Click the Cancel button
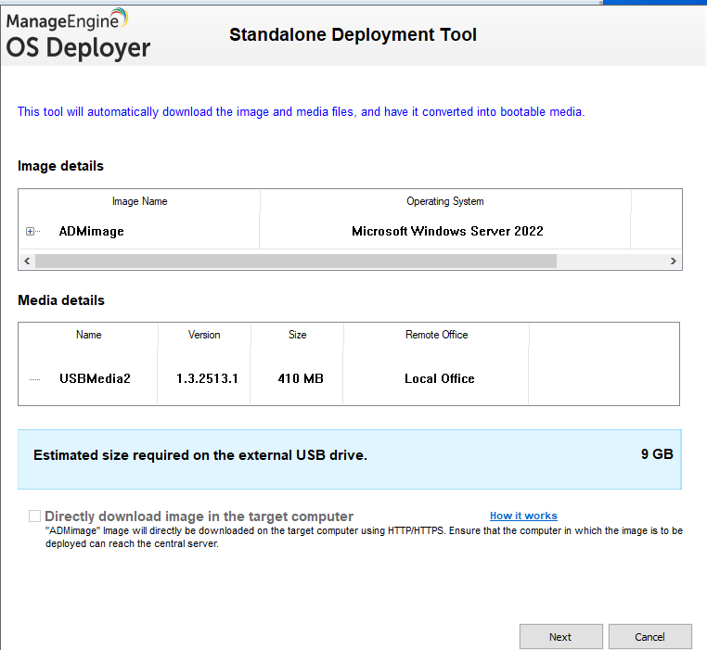This screenshot has width=707, height=650. [x=649, y=636]
